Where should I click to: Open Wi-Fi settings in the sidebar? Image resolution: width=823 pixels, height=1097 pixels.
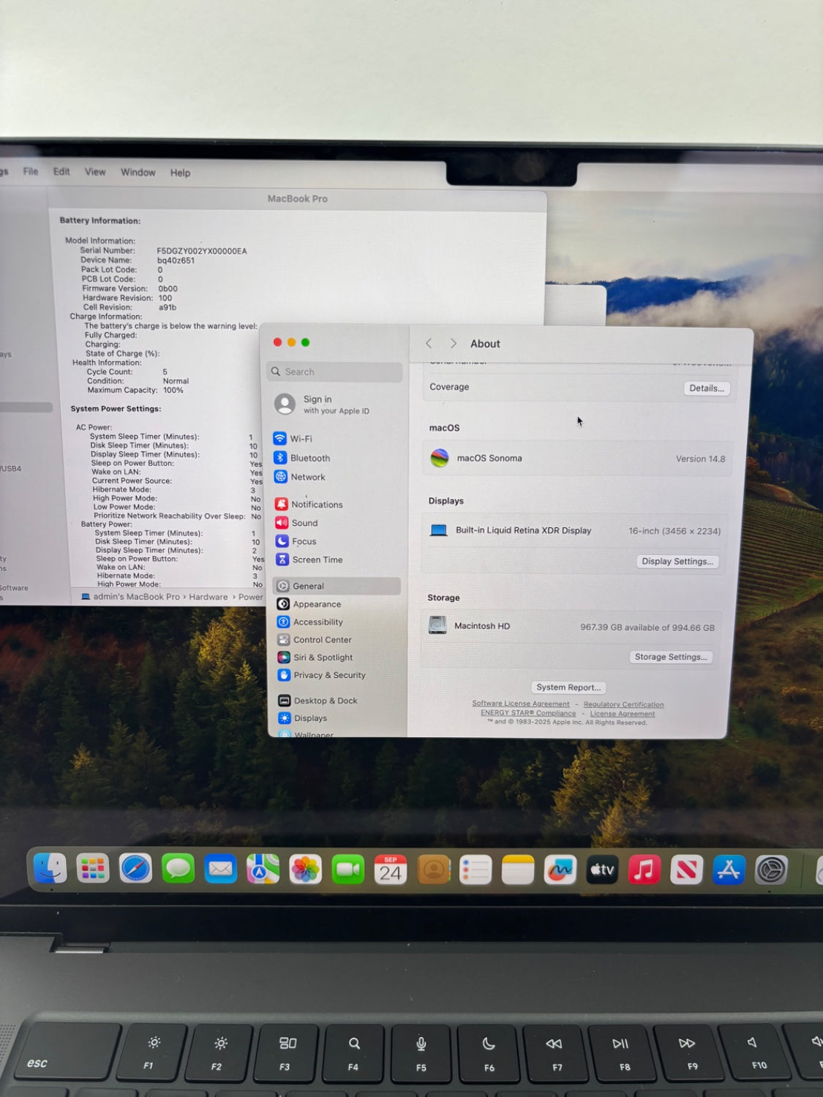[x=300, y=439]
